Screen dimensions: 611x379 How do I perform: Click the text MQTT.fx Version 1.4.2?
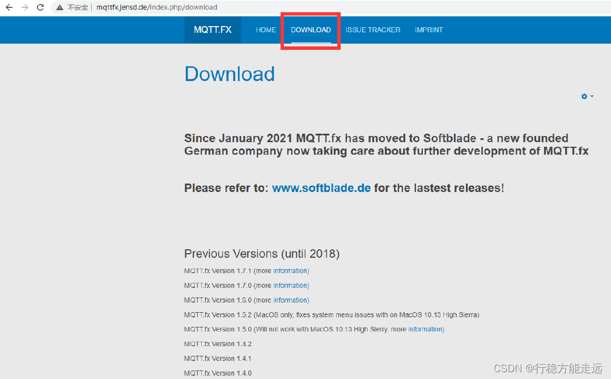coord(218,344)
